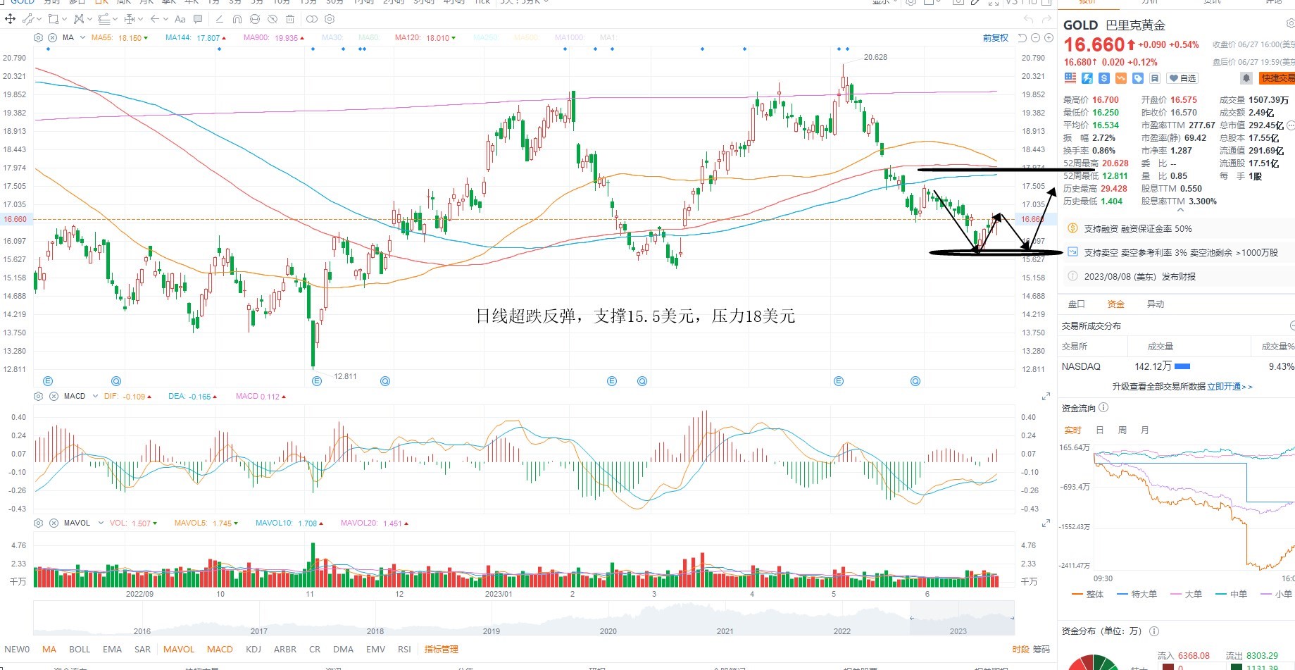
Task: Select the BOLL indicator
Action: (x=80, y=650)
